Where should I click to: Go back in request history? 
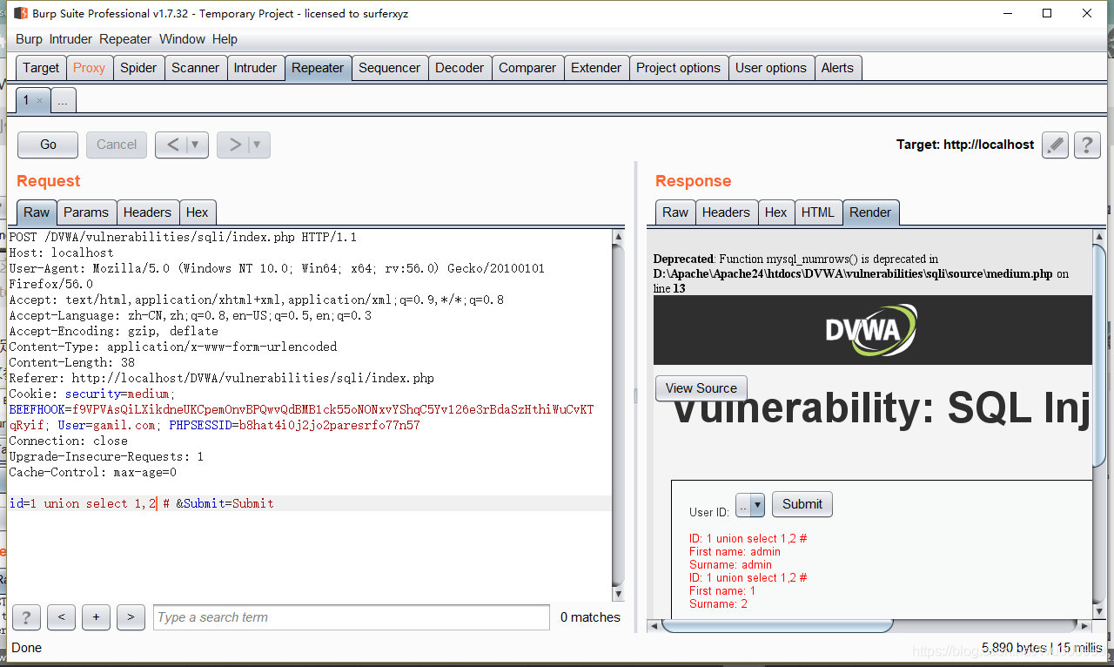pyautogui.click(x=172, y=145)
